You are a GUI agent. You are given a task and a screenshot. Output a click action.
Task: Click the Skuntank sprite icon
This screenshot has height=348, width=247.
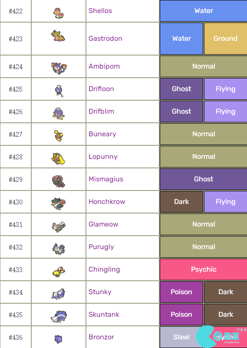[59, 316]
